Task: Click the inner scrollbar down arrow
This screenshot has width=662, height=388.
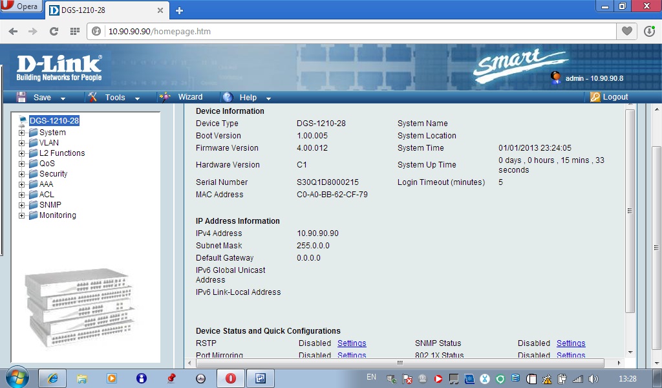Action: pos(630,352)
